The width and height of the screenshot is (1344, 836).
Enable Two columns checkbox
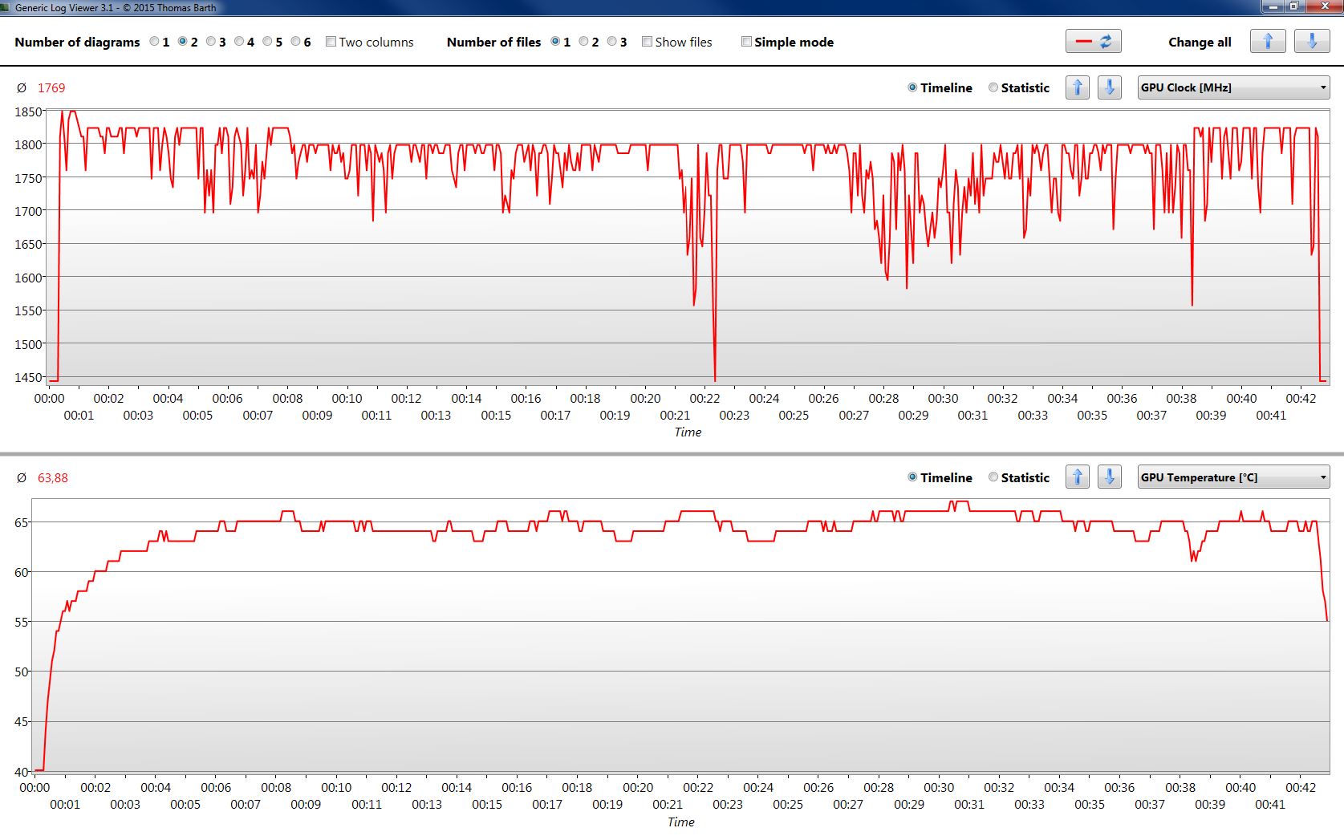(331, 42)
